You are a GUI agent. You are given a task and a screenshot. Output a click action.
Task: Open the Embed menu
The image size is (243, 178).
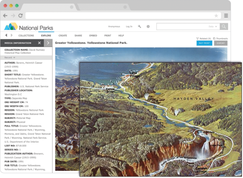(93, 35)
